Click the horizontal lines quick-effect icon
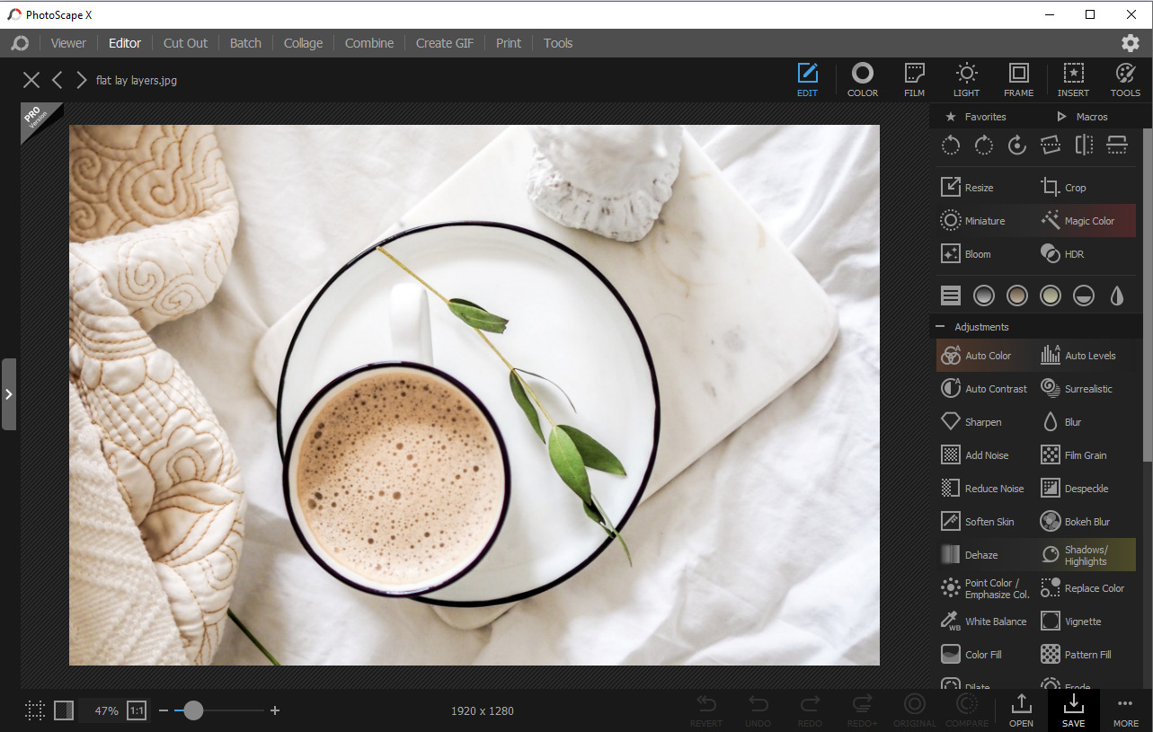This screenshot has height=732, width=1153. coord(951,295)
